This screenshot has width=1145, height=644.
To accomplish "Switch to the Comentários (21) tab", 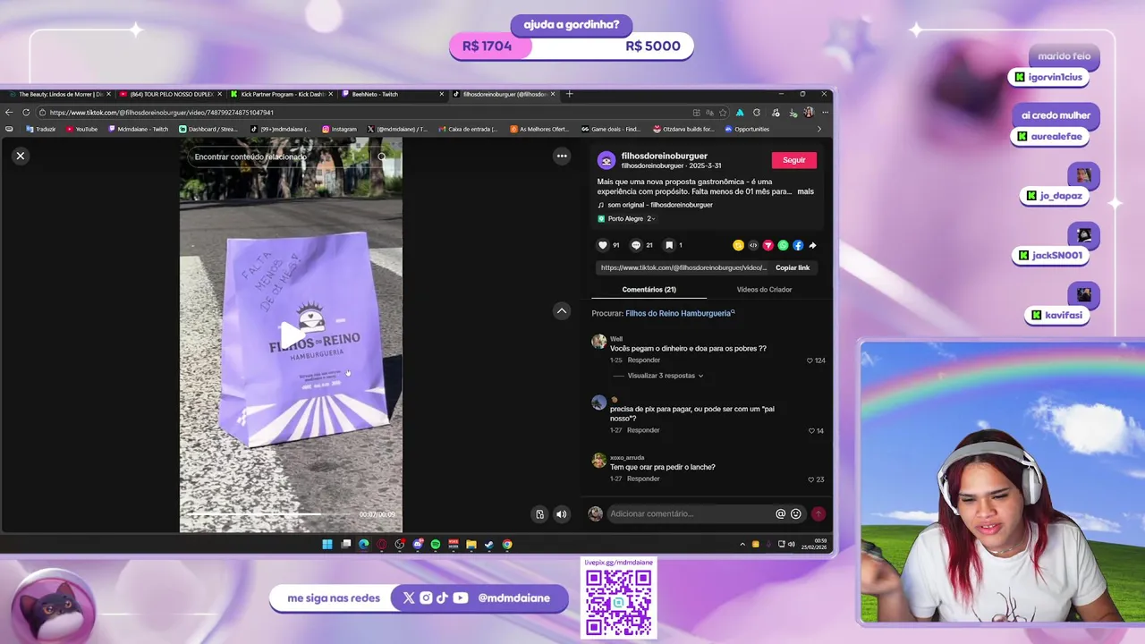I will [x=649, y=290].
